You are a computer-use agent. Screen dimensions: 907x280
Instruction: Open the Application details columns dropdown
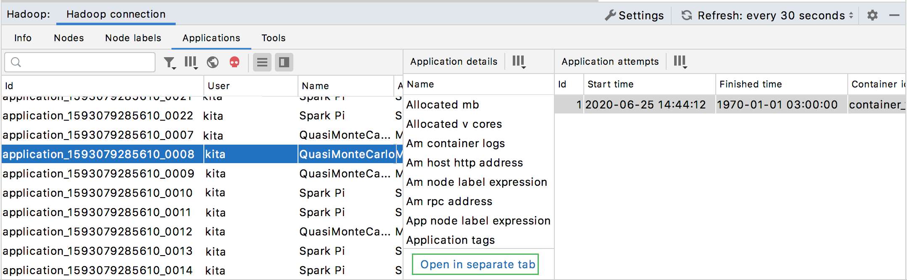[519, 62]
